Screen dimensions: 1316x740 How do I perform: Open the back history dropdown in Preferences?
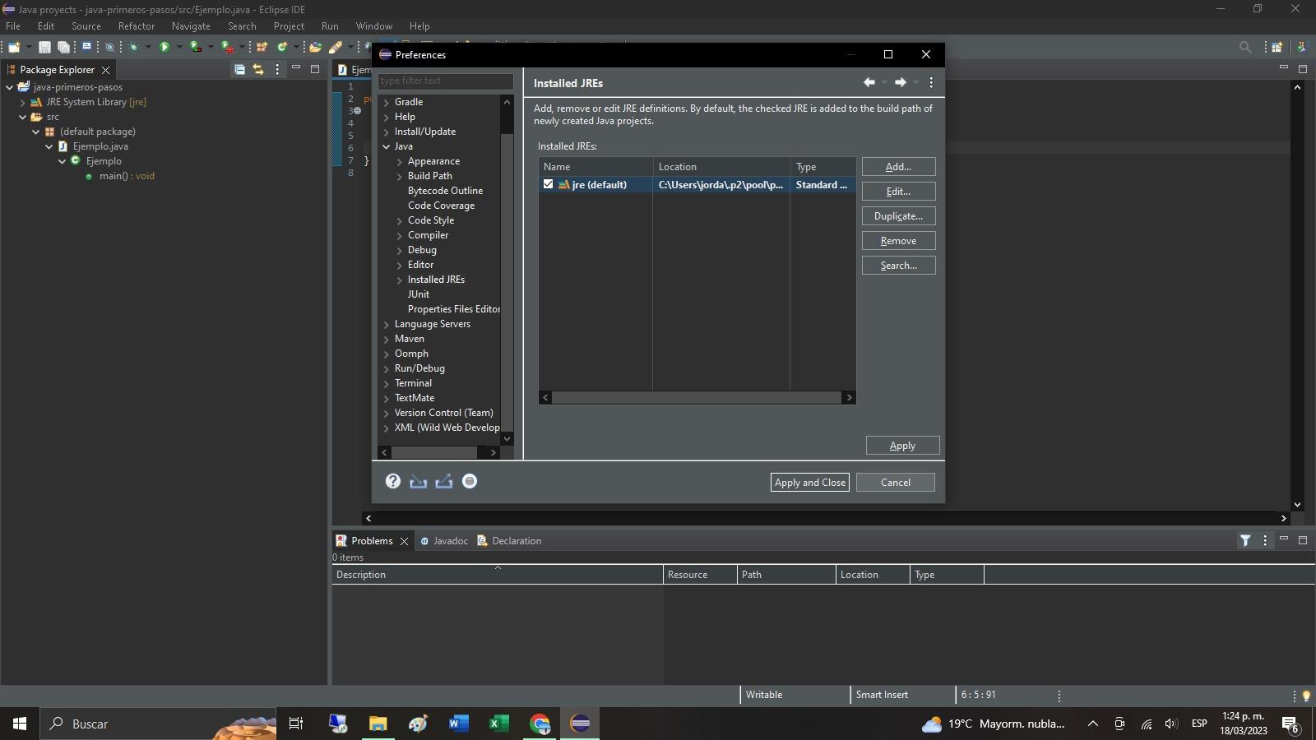click(x=884, y=82)
